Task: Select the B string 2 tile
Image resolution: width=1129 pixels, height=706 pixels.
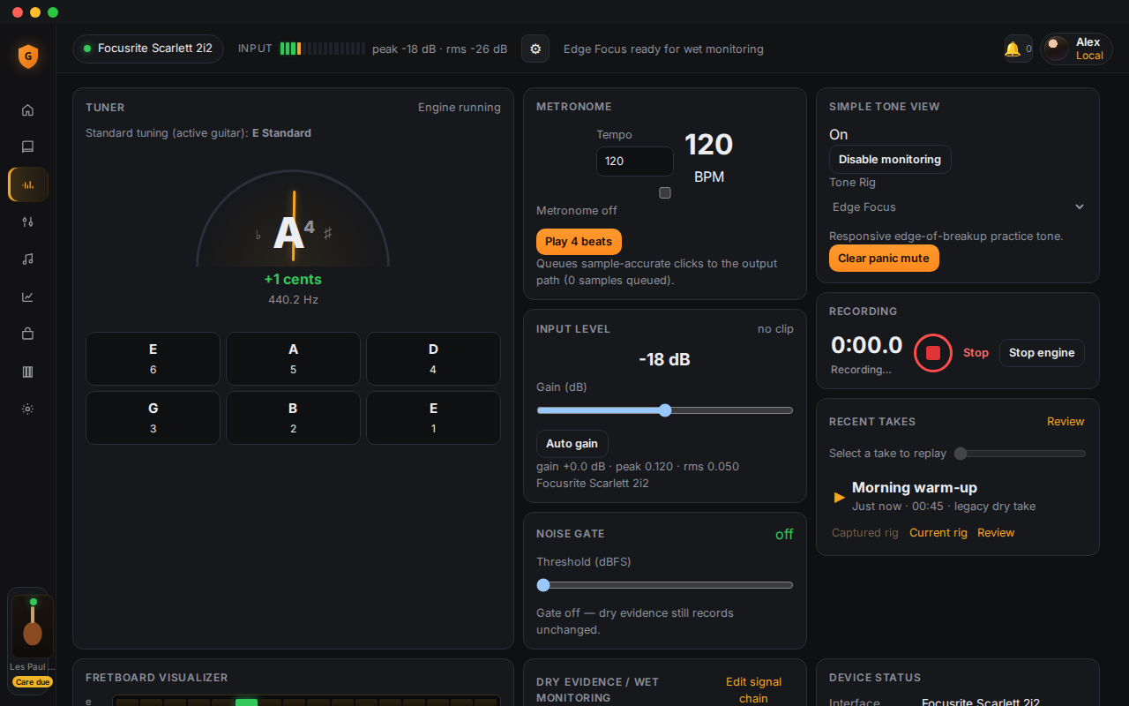Action: click(x=293, y=417)
